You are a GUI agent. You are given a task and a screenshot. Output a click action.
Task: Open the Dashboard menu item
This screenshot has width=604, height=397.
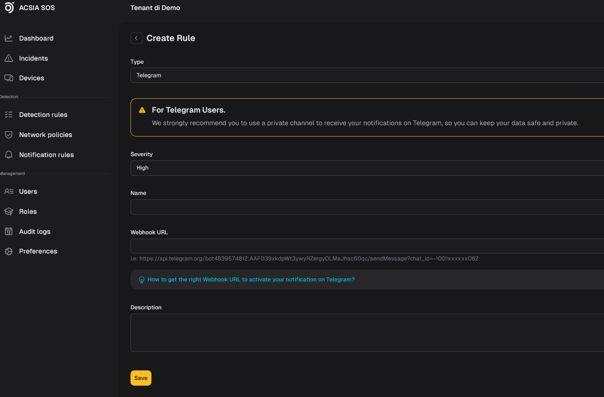(x=36, y=38)
